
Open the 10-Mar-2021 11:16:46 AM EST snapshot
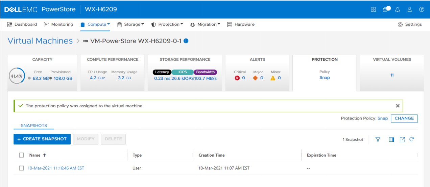coord(56,168)
